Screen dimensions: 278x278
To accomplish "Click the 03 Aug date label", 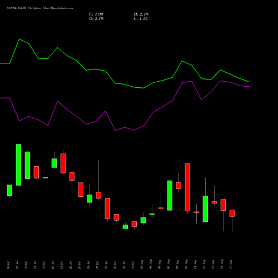I will (142, 265).
